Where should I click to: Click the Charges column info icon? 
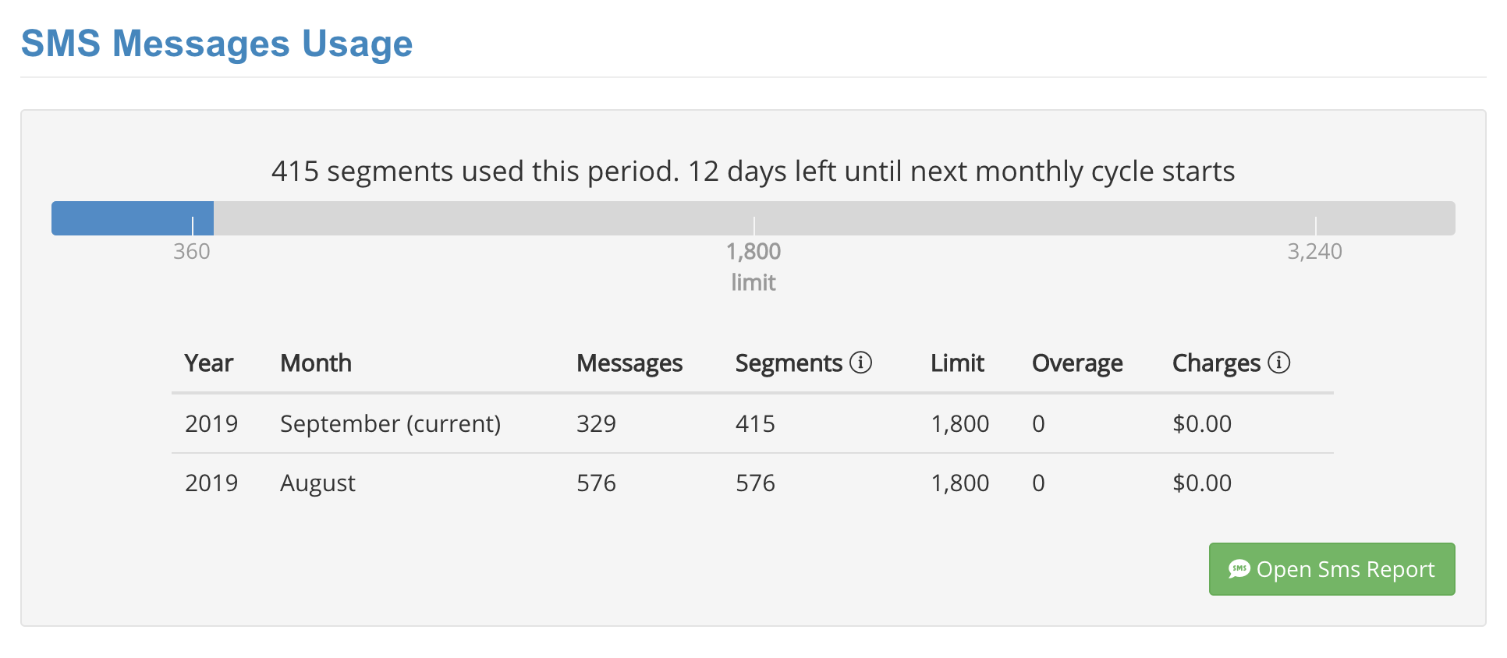coord(1278,363)
